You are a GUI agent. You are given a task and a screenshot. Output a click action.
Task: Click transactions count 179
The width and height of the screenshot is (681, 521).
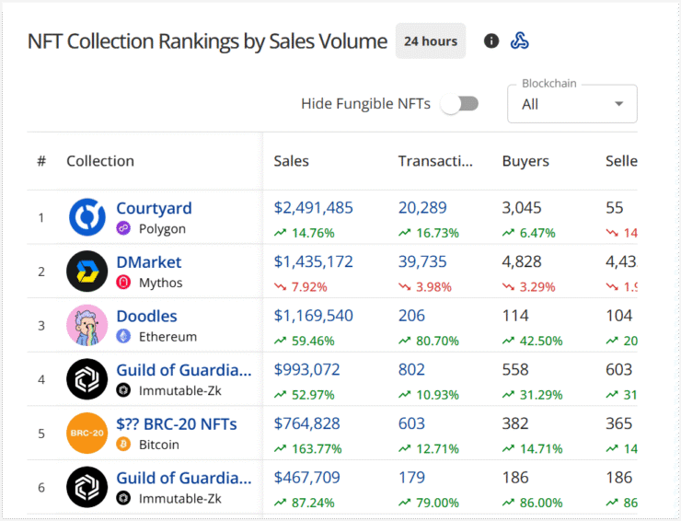411,477
